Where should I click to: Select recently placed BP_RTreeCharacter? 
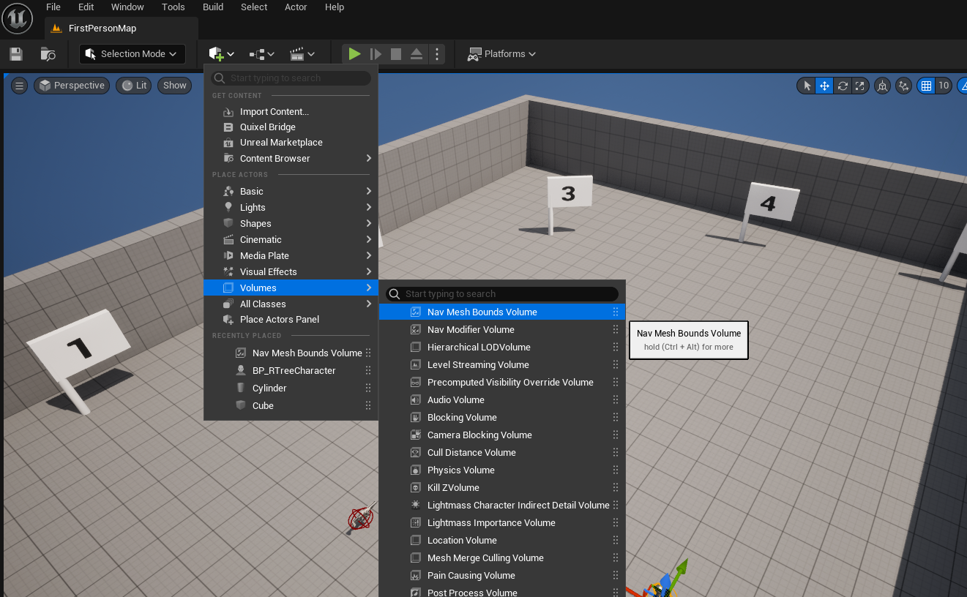pyautogui.click(x=291, y=371)
